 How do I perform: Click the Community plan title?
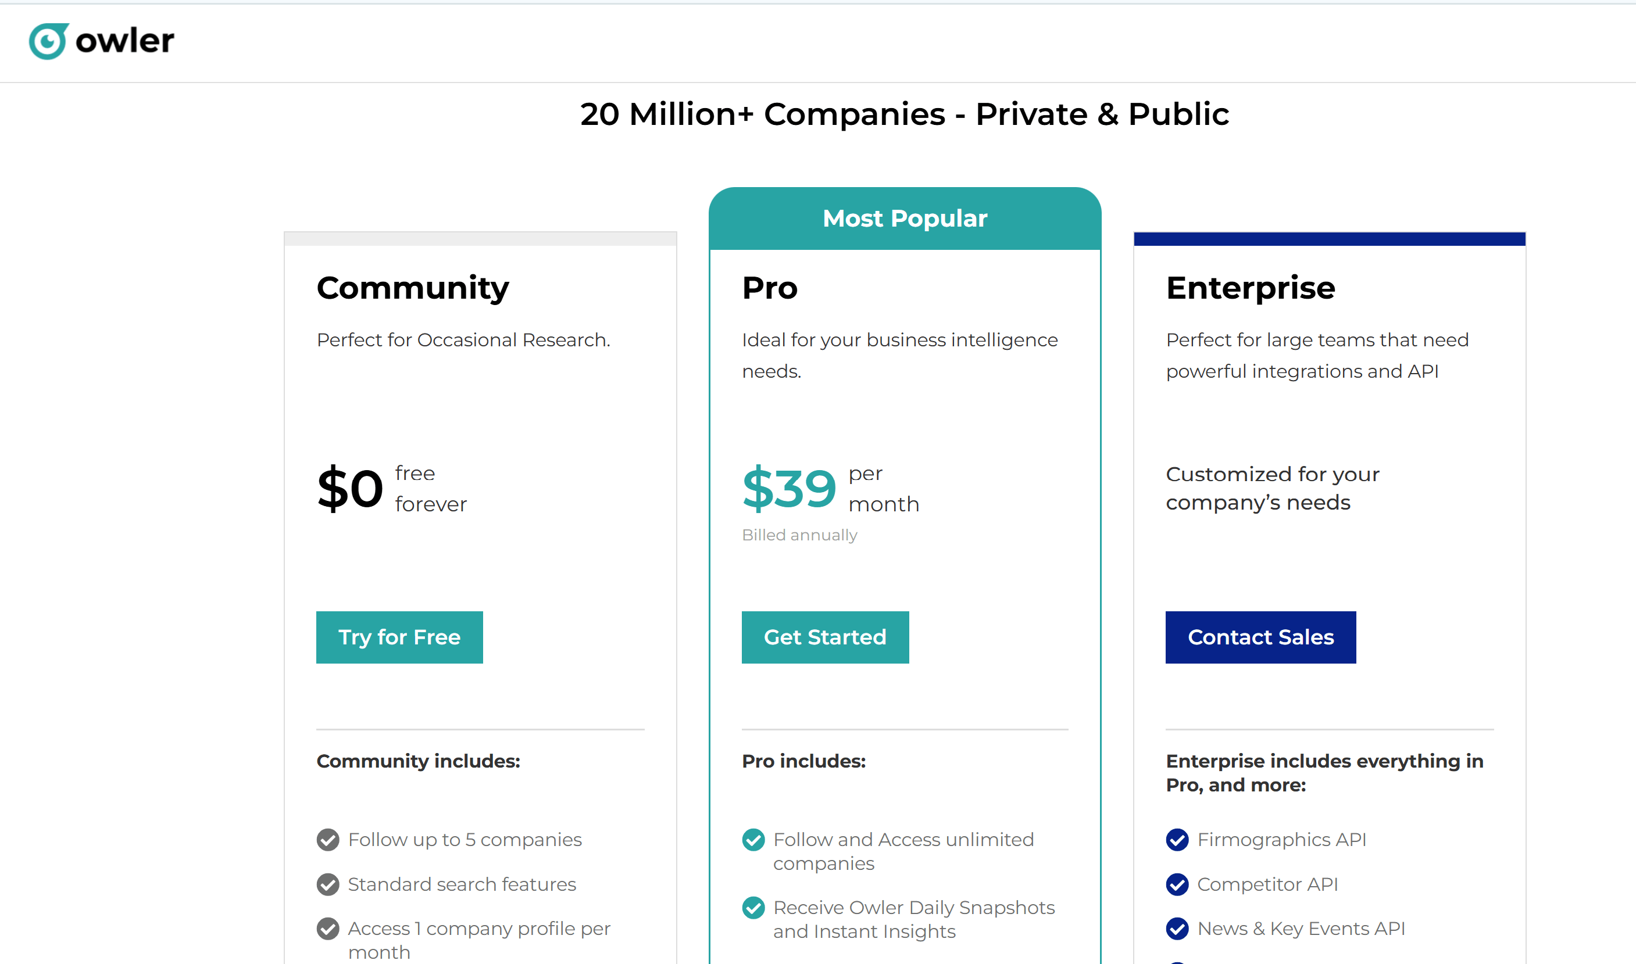pos(413,288)
